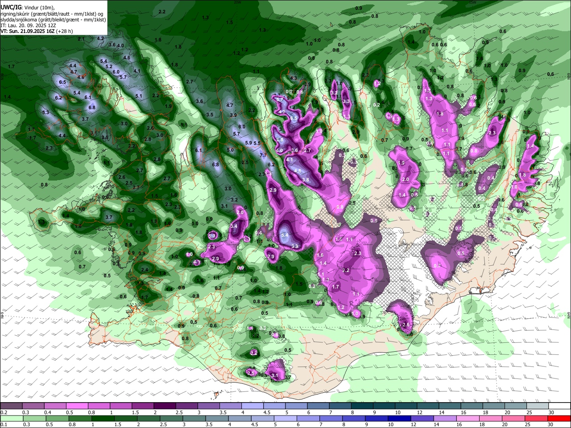Image resolution: width=571 pixels, height=428 pixels.
Task: Click the 4.3 precipitation value on the map
Action: point(294,78)
